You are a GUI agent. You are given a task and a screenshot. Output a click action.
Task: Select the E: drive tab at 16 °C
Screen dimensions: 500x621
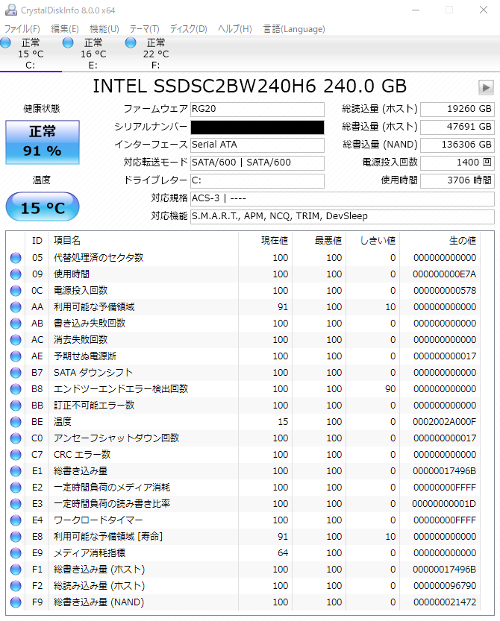tap(93, 54)
